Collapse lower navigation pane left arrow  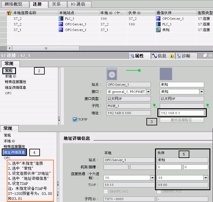[58, 185]
